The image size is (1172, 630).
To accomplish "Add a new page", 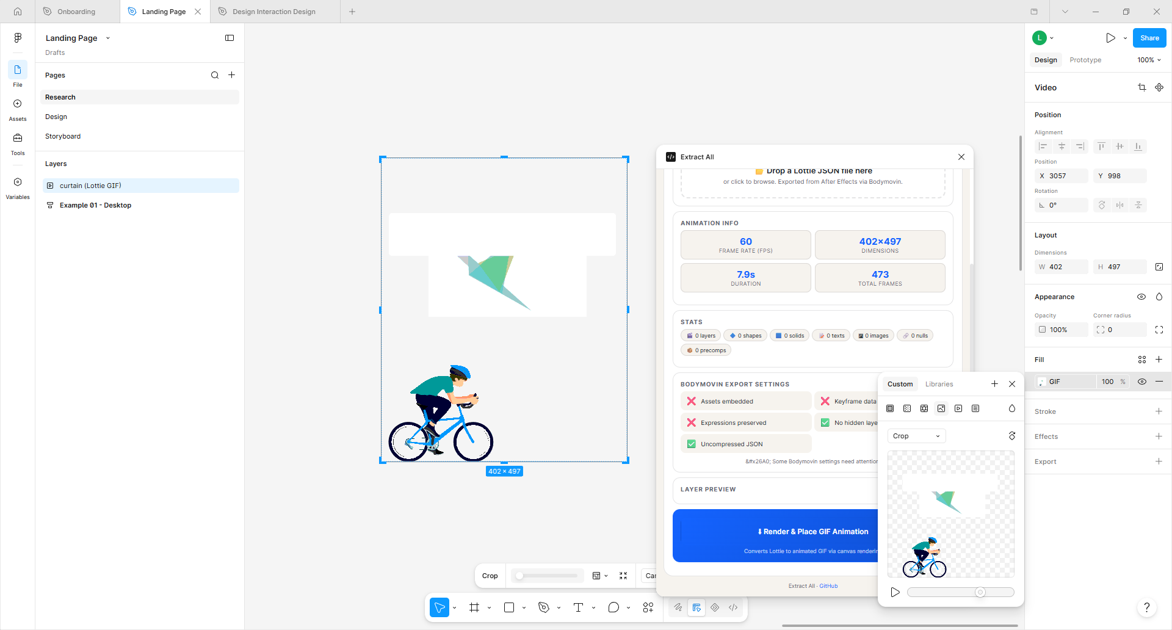I will click(232, 75).
